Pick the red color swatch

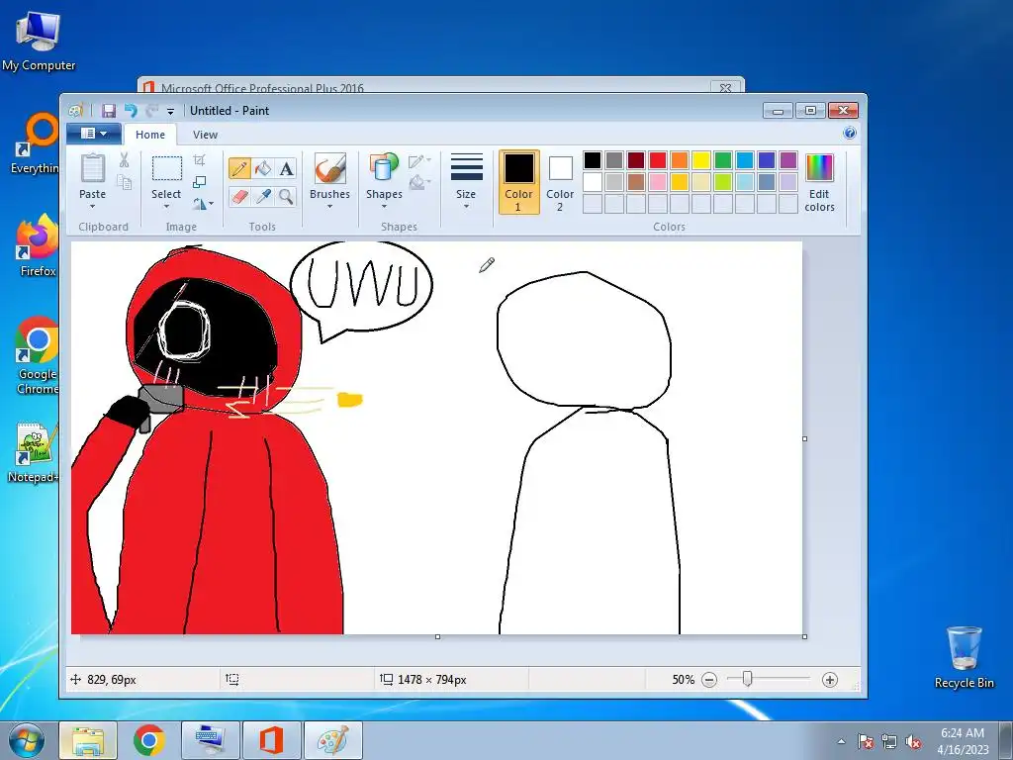658,159
